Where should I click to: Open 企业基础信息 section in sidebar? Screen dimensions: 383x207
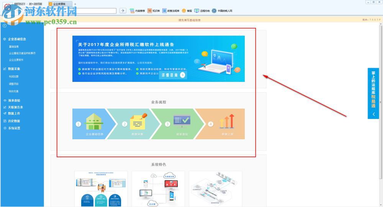17,39
